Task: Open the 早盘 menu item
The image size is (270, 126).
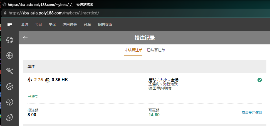Action: pos(52,24)
